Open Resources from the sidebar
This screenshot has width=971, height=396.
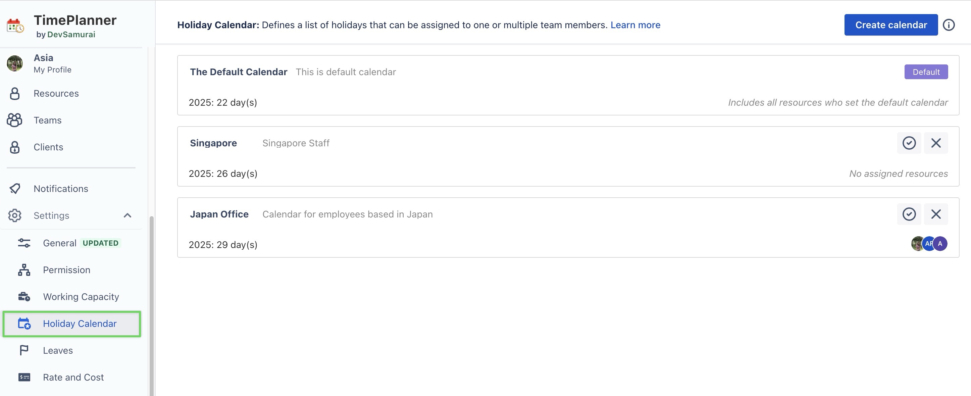coord(56,93)
